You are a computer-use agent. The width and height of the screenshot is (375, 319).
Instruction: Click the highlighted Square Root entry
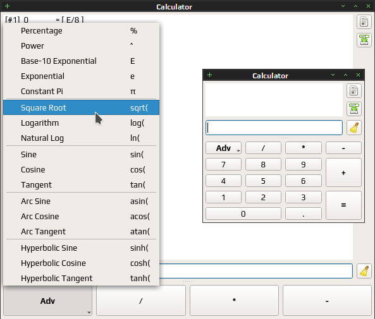(81, 107)
